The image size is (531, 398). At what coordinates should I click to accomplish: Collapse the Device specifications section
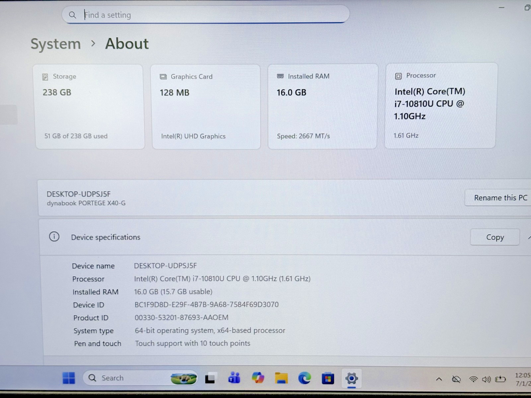pos(529,237)
